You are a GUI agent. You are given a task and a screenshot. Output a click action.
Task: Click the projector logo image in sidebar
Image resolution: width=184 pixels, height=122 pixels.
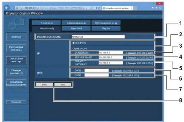coord(16,24)
